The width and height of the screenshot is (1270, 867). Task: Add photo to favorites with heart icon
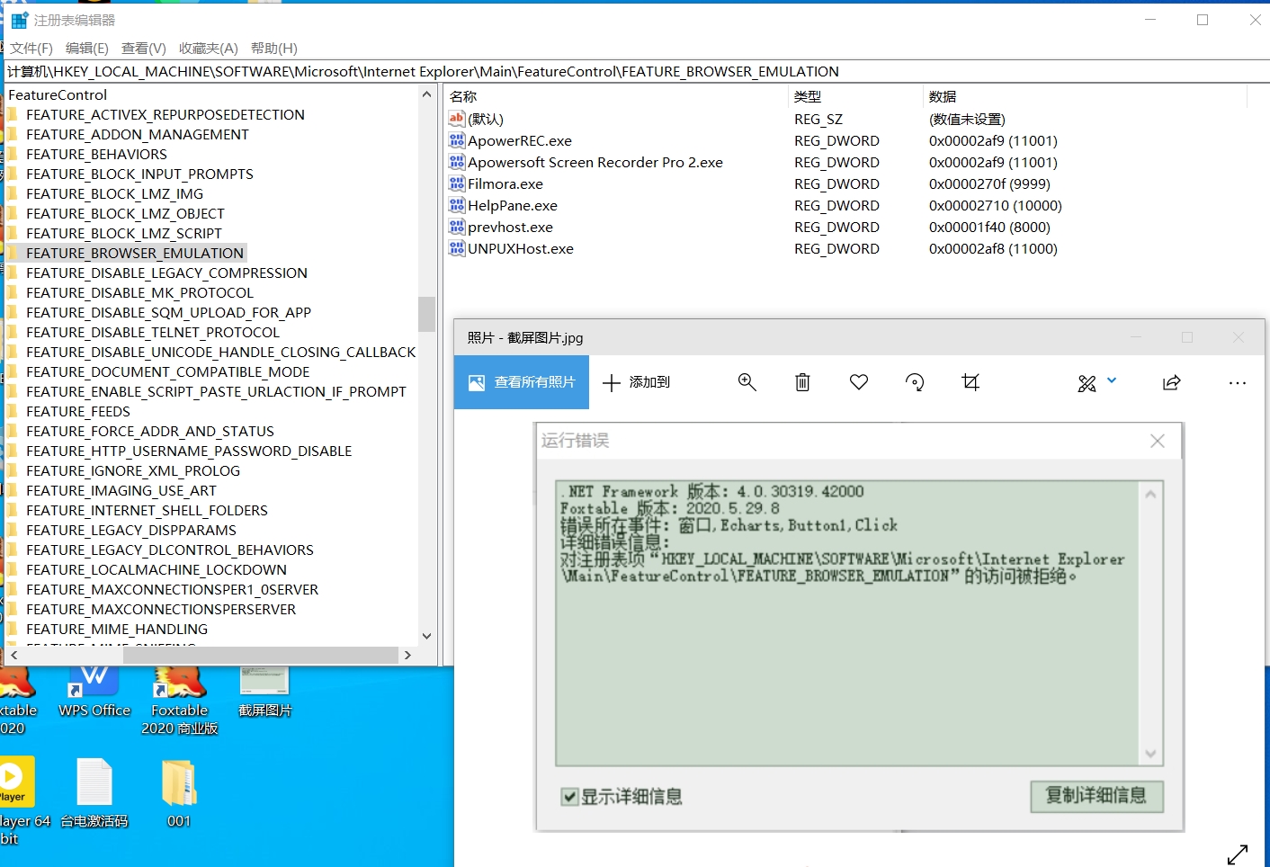click(859, 382)
